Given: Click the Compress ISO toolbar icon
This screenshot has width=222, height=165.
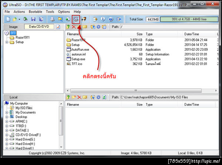Looking at the screenshot, I should click(x=60, y=19).
